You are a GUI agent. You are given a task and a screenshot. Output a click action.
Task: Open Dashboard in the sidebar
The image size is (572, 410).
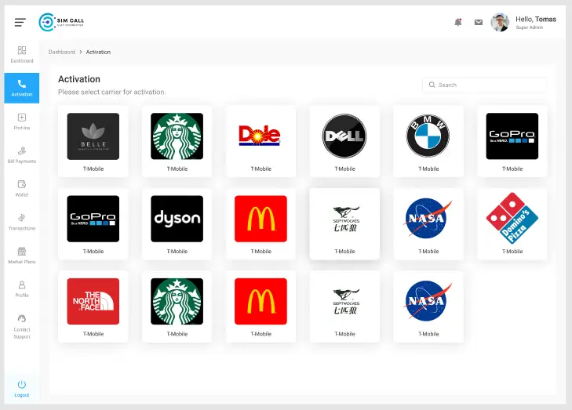point(21,54)
